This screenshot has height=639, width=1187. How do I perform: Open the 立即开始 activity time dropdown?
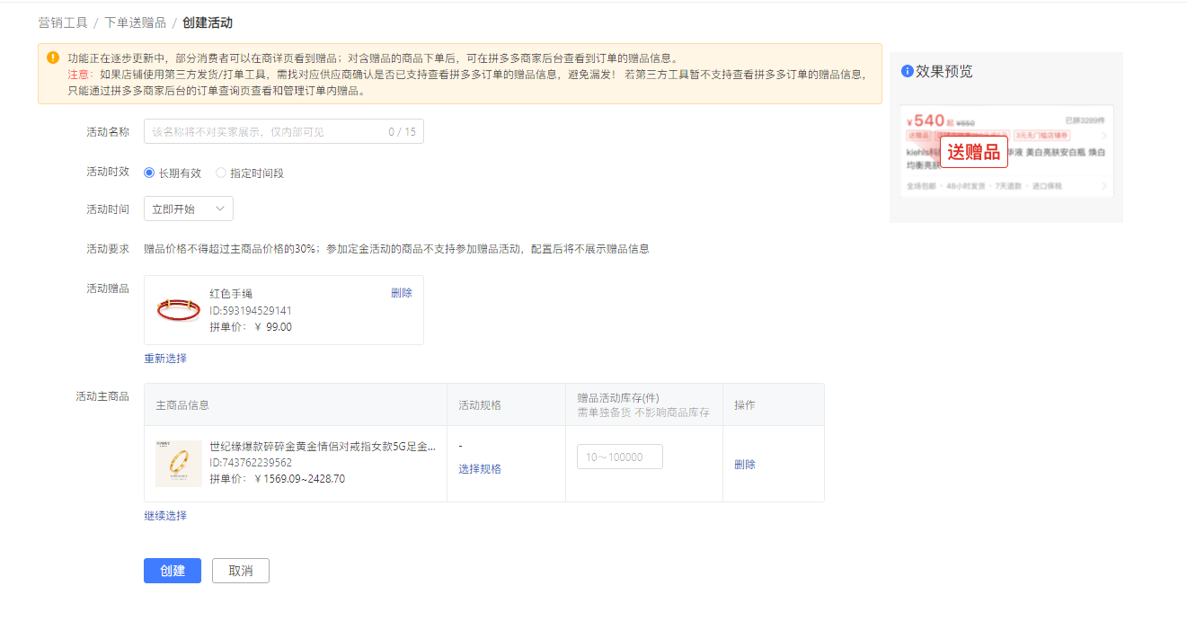pyautogui.click(x=188, y=209)
